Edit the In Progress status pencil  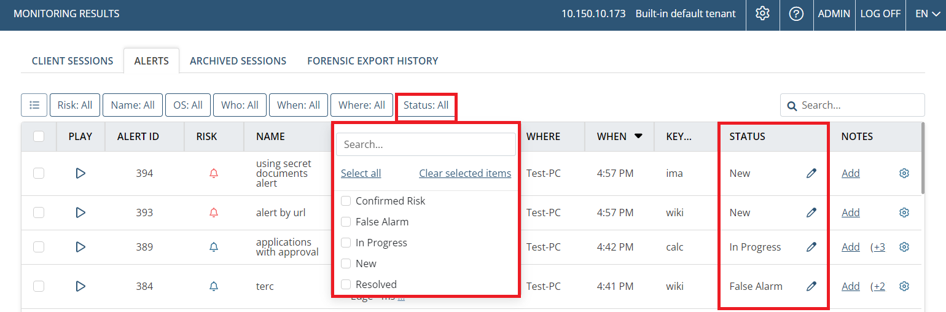pyautogui.click(x=811, y=247)
